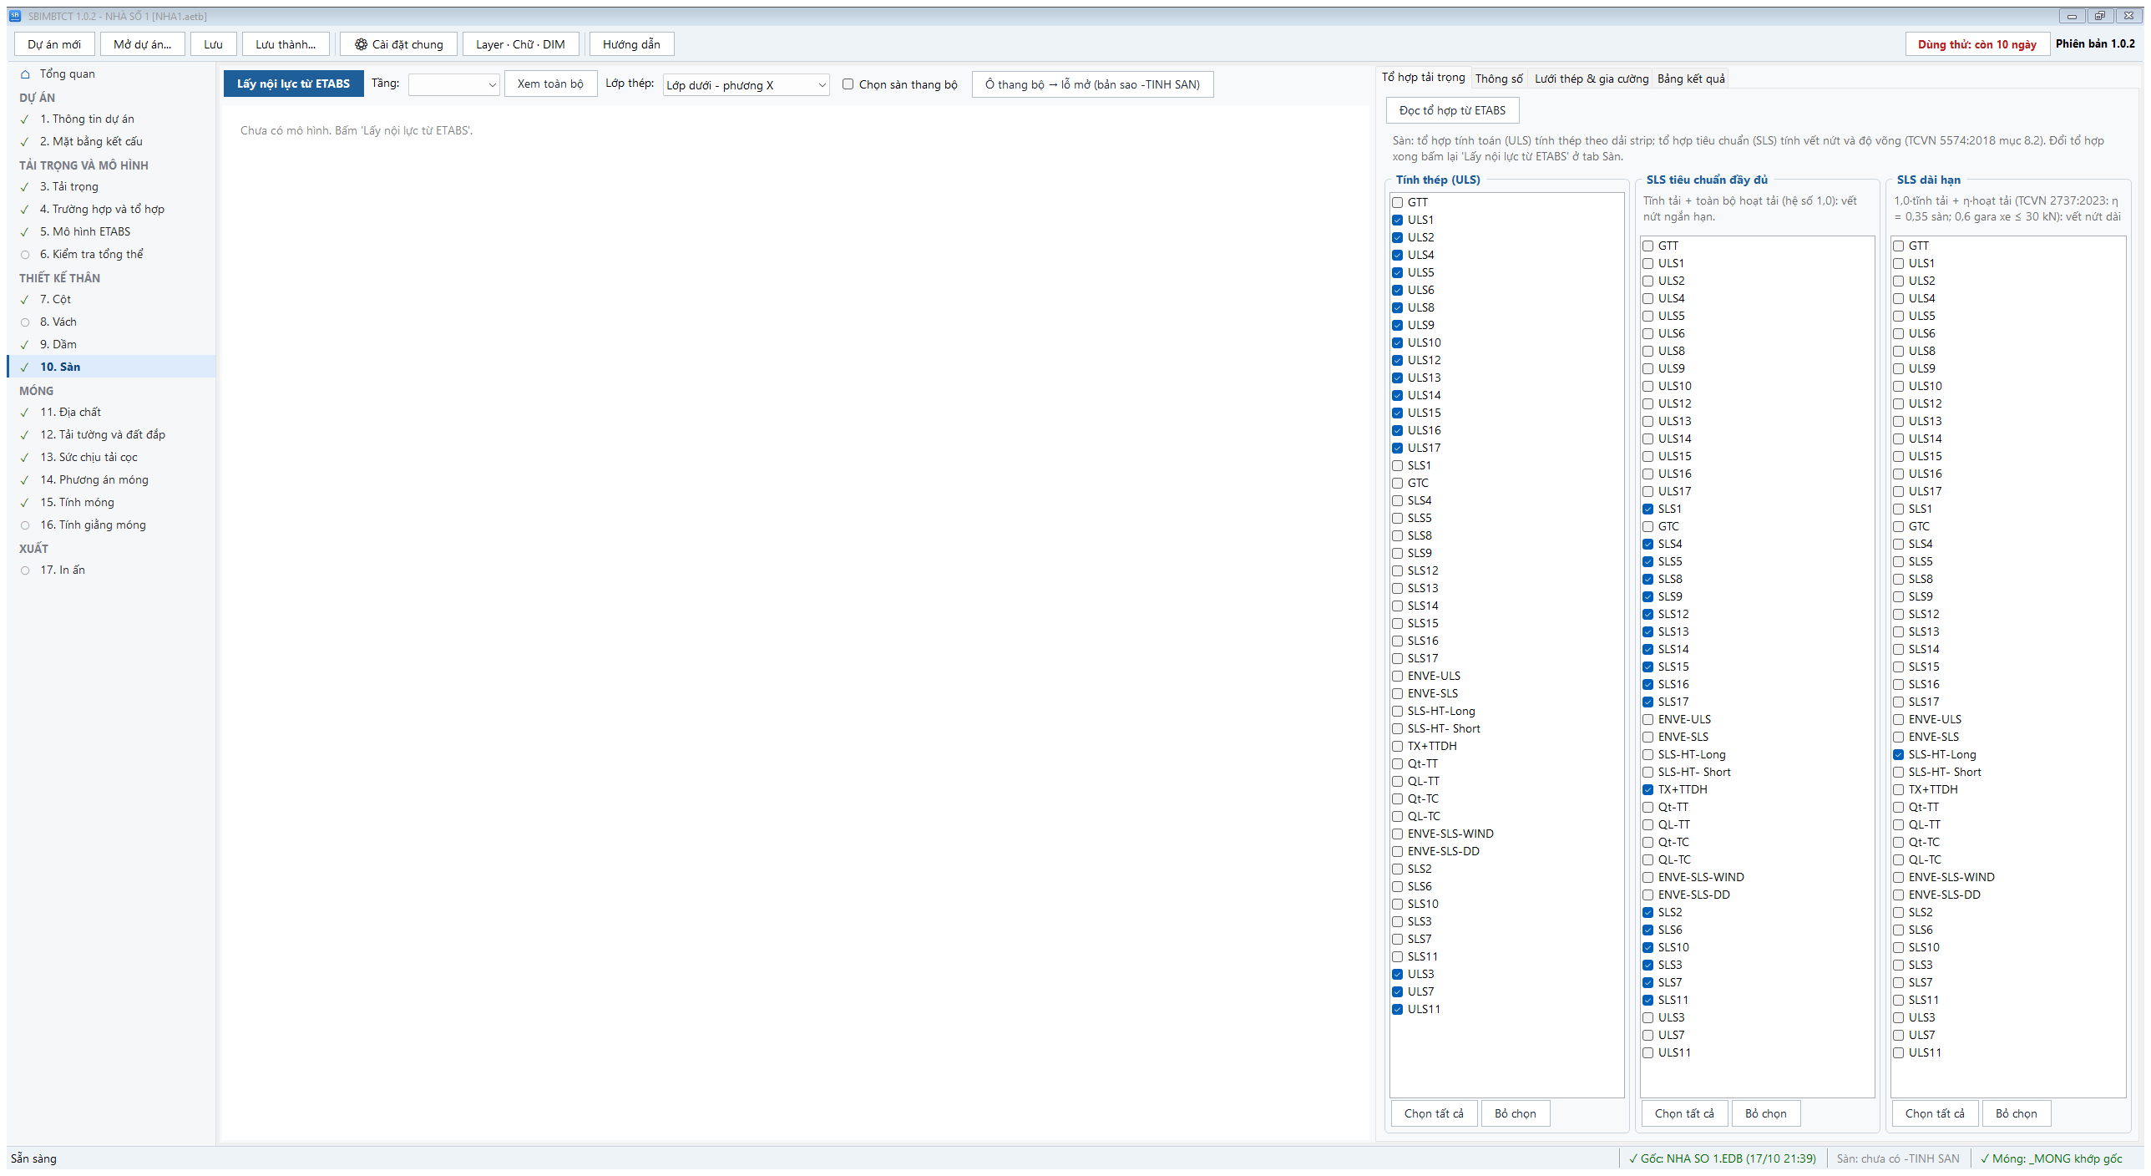The image size is (2151, 1176).
Task: Click the circle icon beside 17. In ấn
Action: coord(25,570)
